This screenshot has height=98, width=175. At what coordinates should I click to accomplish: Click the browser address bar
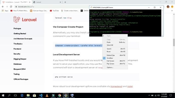pyautogui.click(x=51, y=7)
